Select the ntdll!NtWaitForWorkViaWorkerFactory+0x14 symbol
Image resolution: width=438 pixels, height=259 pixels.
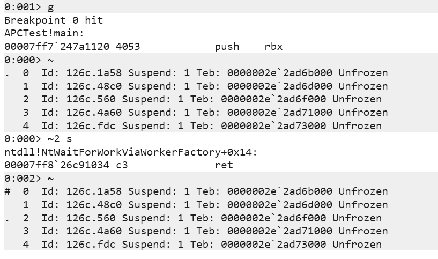[131, 152]
